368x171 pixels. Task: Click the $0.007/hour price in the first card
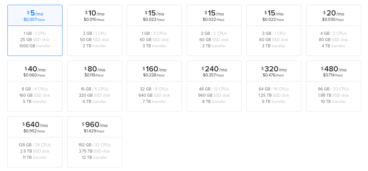click(x=34, y=20)
